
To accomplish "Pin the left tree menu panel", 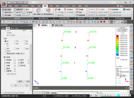I will point(29,25).
